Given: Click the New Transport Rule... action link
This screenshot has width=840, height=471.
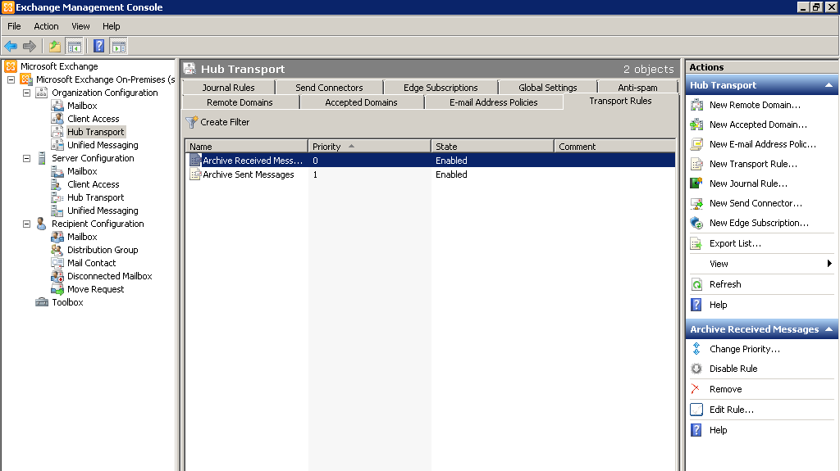Looking at the screenshot, I should tap(753, 165).
